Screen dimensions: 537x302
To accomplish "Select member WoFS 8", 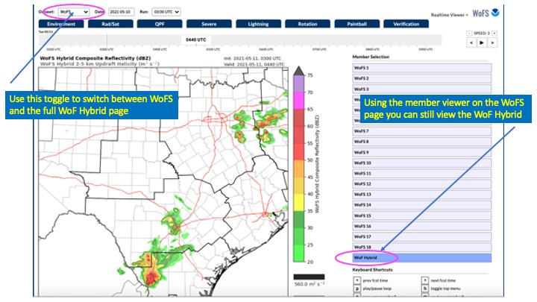I will 422,142.
